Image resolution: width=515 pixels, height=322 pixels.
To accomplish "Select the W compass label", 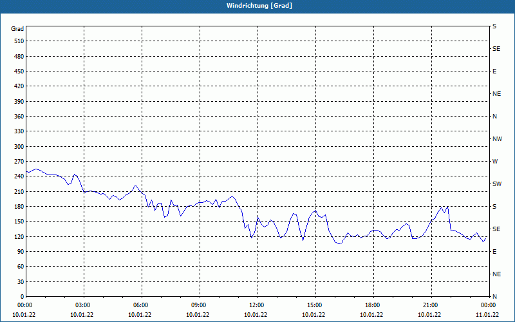I will [495, 162].
